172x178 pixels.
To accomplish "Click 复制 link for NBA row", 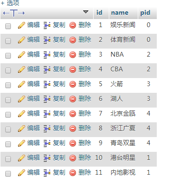I will (x=59, y=54).
